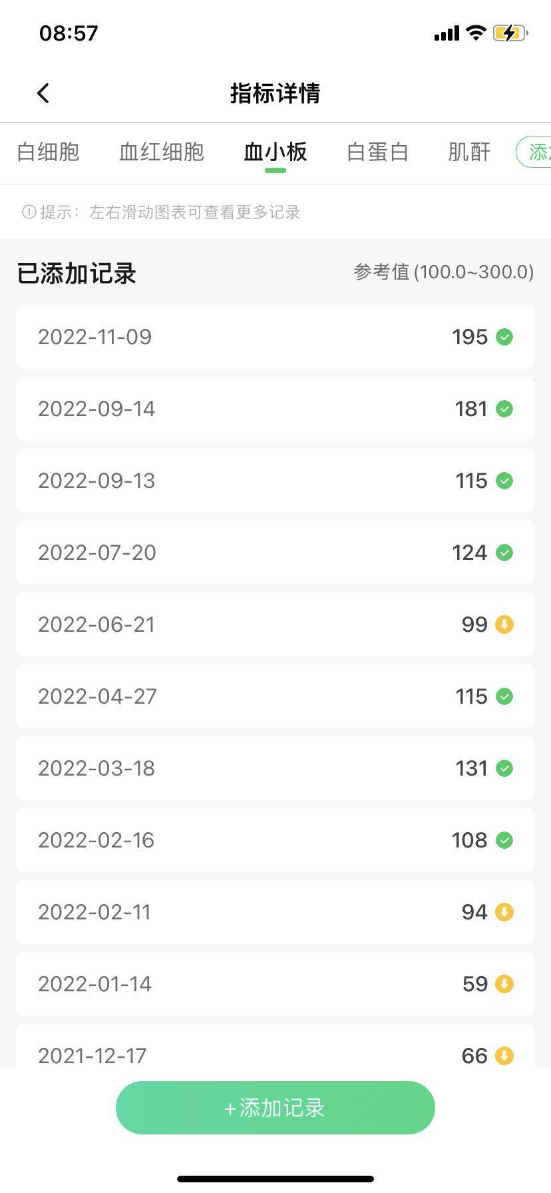Open the 2022-11-09 record
The image size is (551, 1193).
point(275,337)
